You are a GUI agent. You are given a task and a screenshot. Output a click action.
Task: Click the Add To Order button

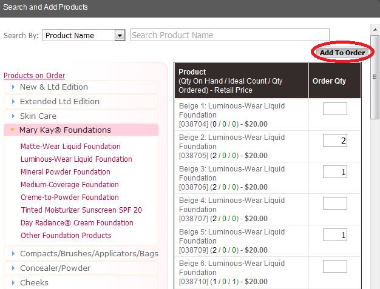tap(342, 53)
